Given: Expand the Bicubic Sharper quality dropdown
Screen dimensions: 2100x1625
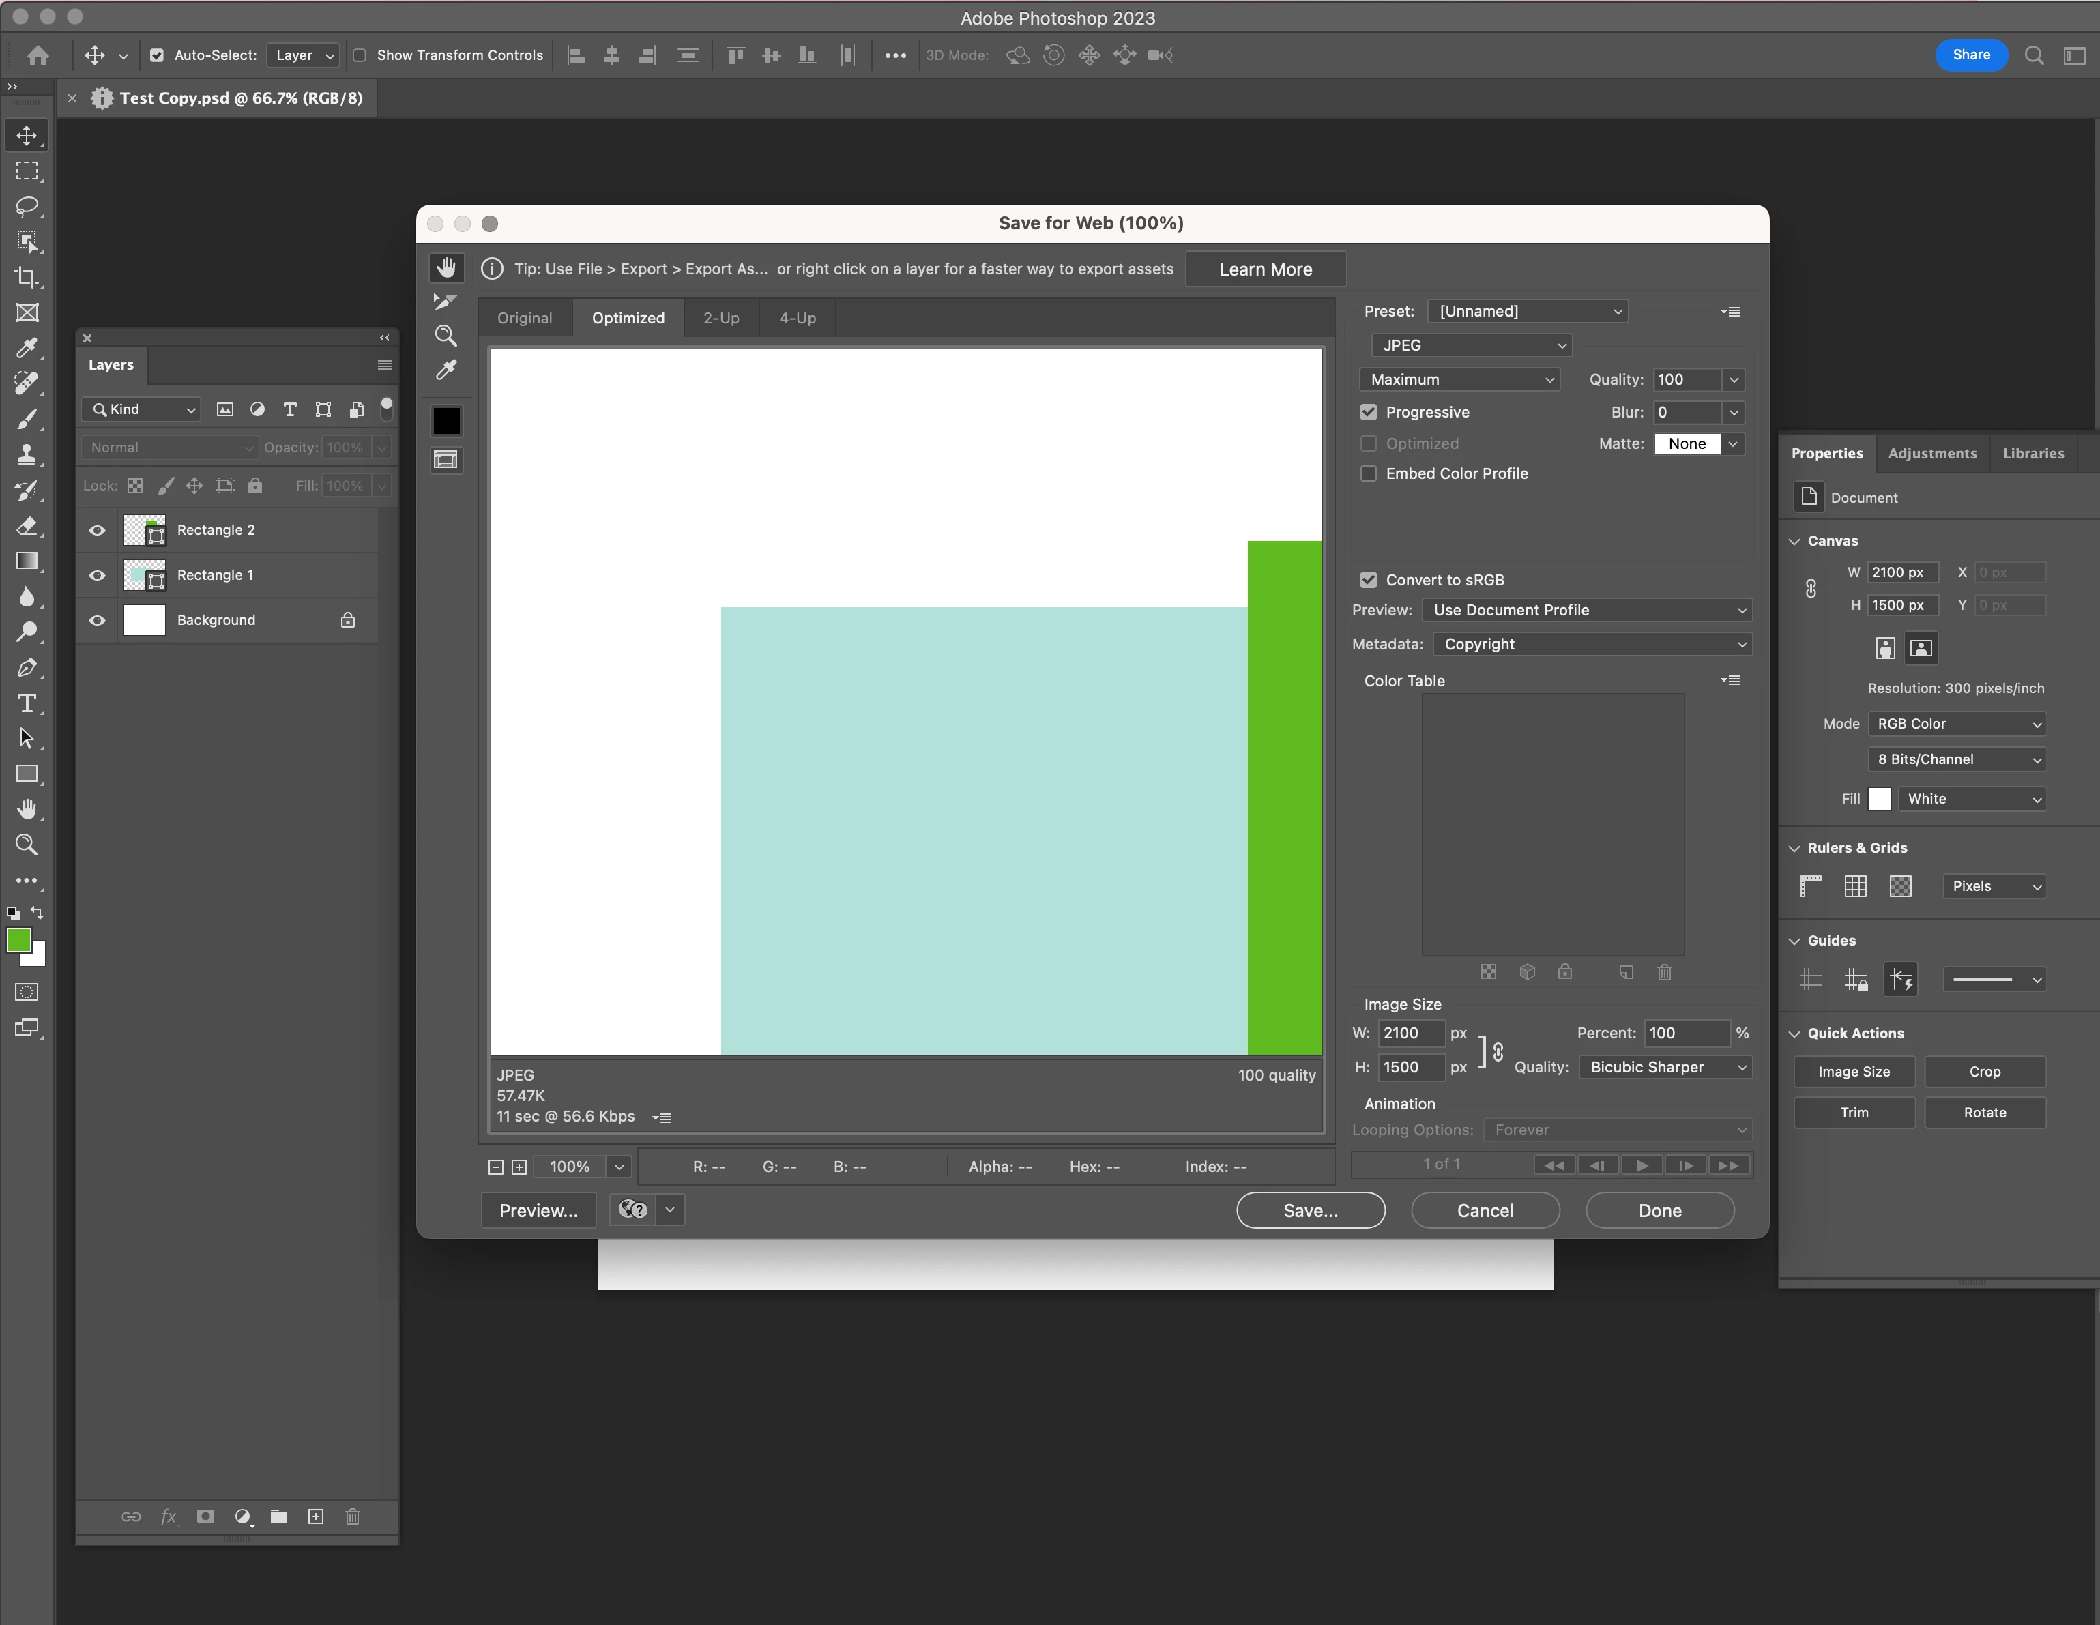Looking at the screenshot, I should point(1665,1068).
